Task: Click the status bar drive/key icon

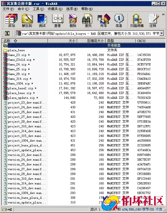Action: pyautogui.click(x=8, y=209)
